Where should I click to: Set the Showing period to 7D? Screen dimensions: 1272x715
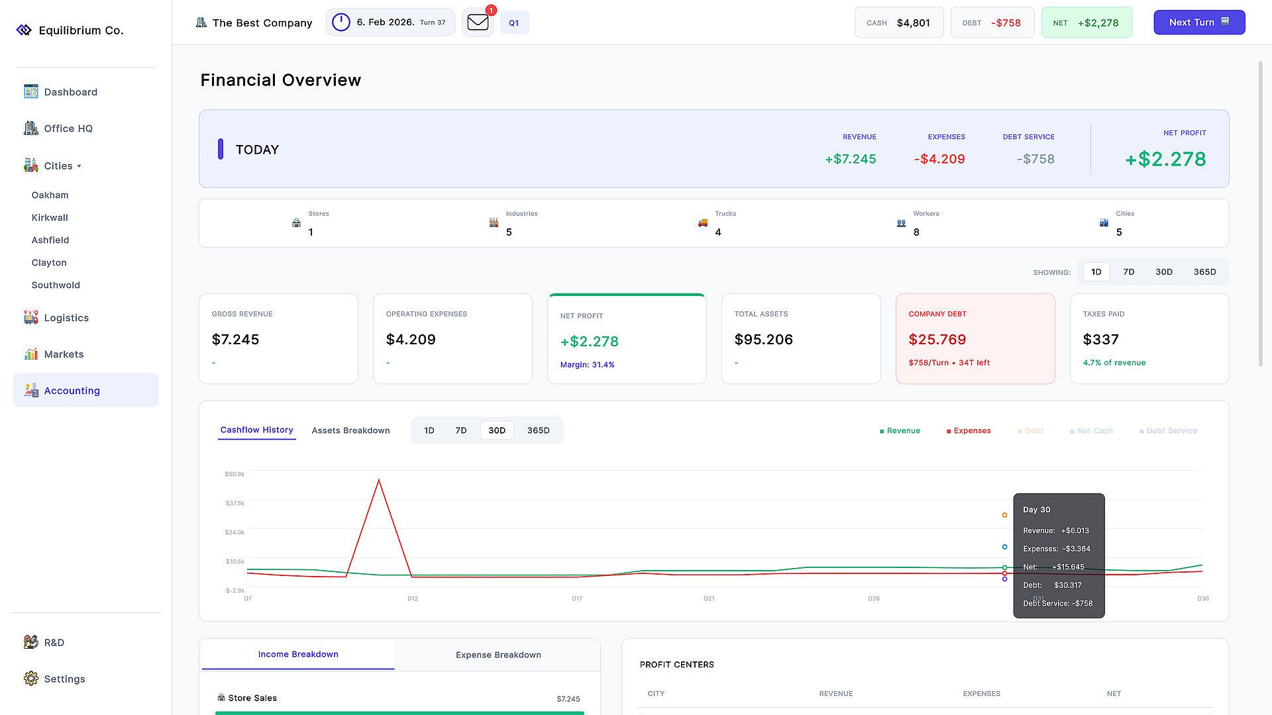(x=1129, y=272)
